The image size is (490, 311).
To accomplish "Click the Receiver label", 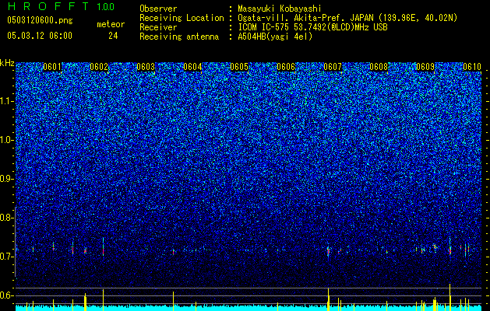I will [158, 27].
